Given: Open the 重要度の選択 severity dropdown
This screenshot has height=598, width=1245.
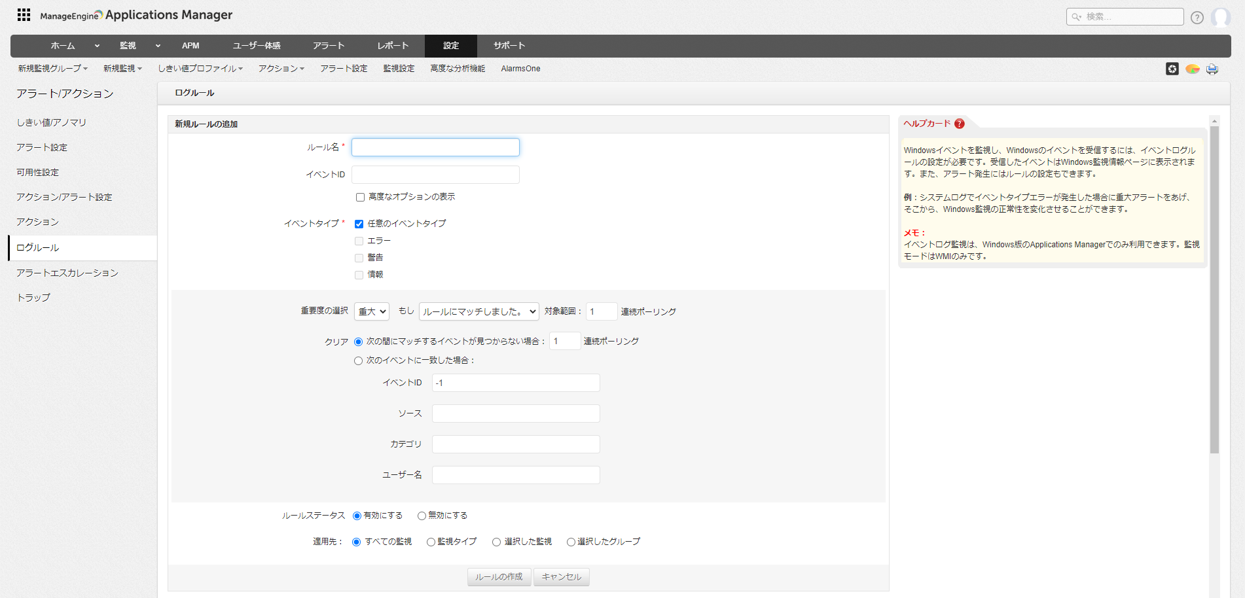Looking at the screenshot, I should pos(371,311).
